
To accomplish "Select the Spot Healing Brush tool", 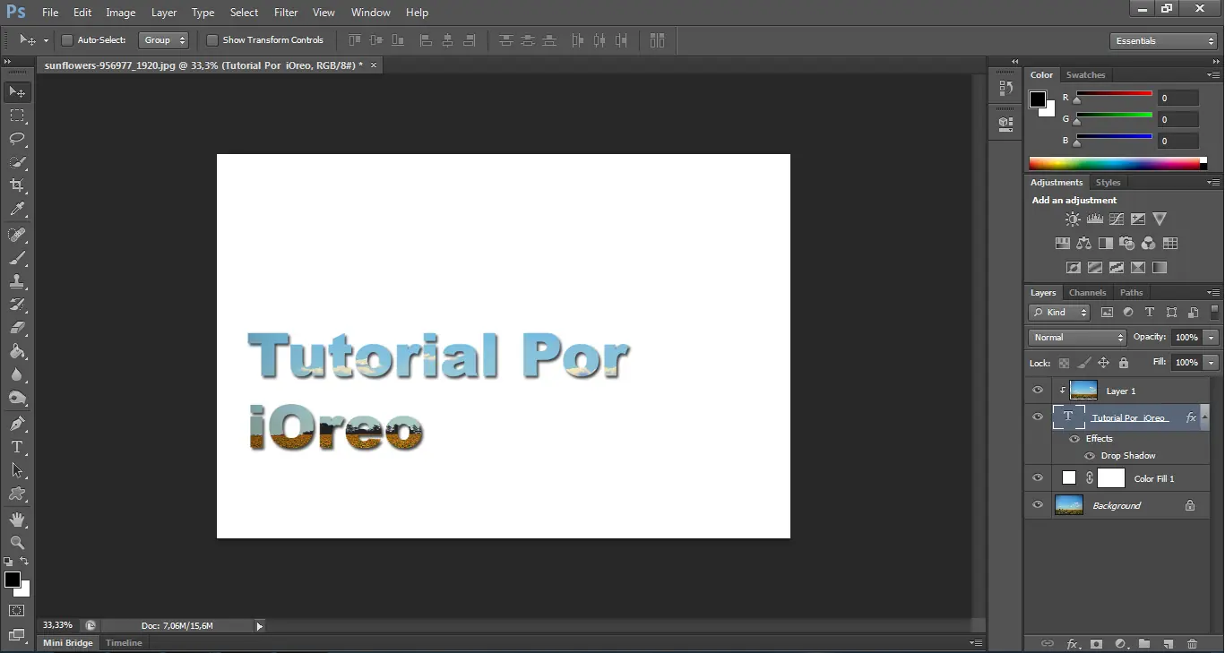I will pos(17,235).
